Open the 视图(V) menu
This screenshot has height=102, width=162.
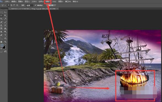click(61, 2)
